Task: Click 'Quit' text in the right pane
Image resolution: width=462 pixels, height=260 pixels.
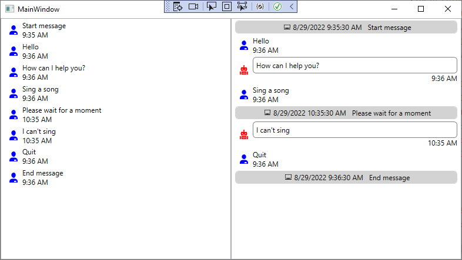Action: click(x=259, y=155)
